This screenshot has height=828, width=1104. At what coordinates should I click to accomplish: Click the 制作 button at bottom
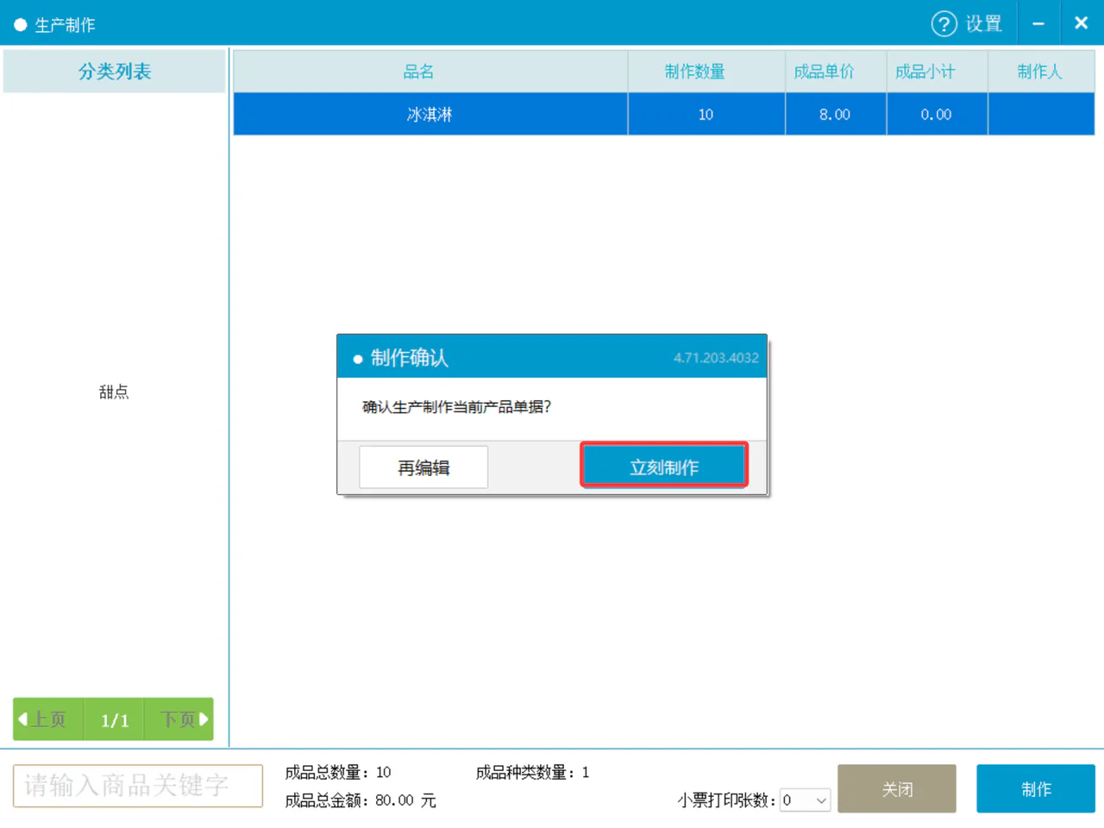tap(1036, 788)
